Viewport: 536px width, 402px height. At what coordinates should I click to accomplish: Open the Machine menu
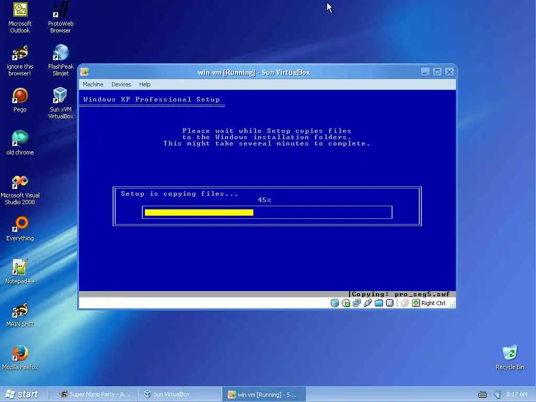93,84
